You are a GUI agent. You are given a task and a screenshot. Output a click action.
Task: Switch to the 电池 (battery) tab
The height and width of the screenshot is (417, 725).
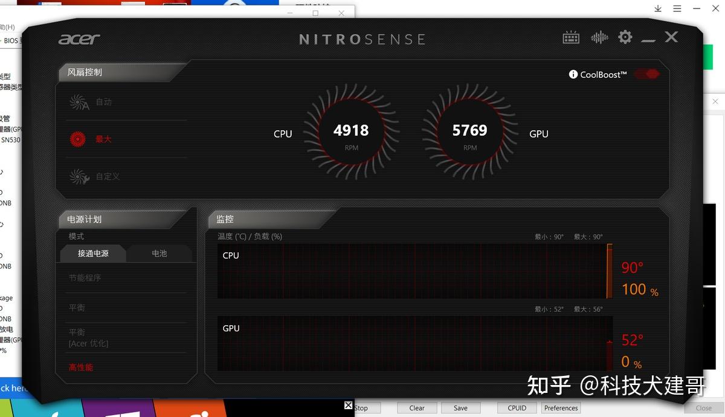coord(159,253)
